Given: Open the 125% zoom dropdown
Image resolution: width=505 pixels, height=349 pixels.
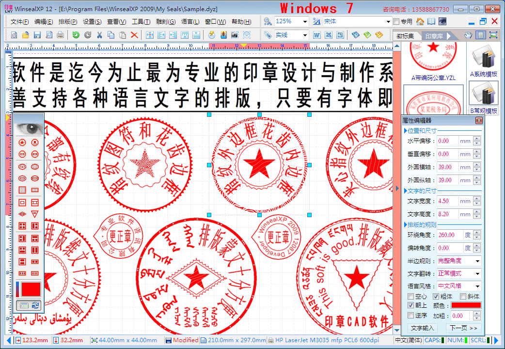Looking at the screenshot, I should point(305,22).
